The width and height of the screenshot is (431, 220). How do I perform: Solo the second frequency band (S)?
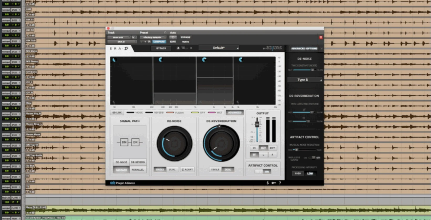[157, 102]
